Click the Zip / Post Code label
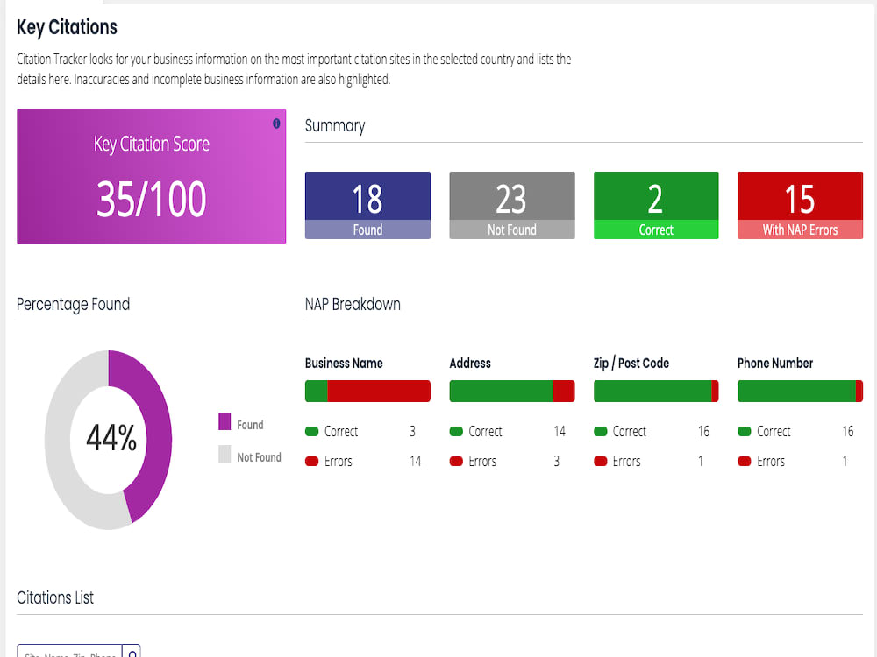 (x=631, y=364)
